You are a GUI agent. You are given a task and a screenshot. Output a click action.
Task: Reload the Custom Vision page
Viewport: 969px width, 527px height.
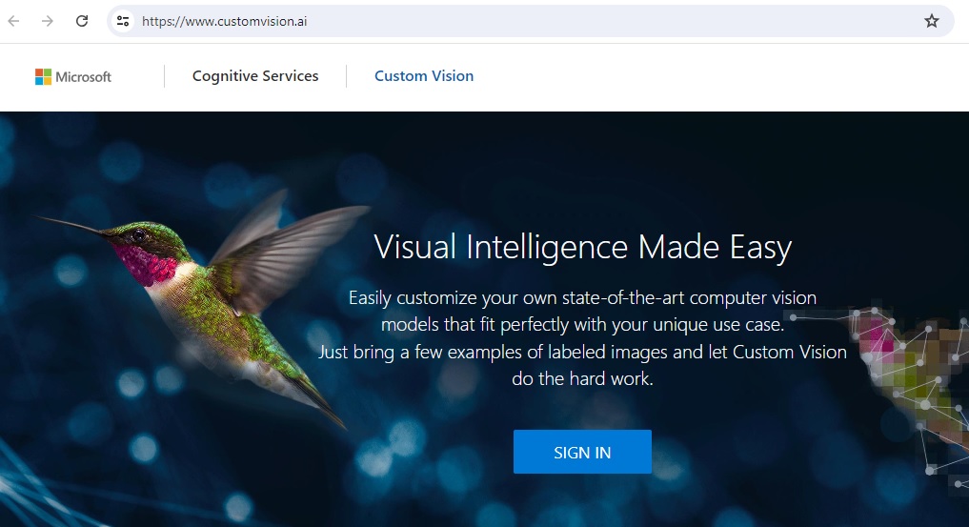click(82, 21)
